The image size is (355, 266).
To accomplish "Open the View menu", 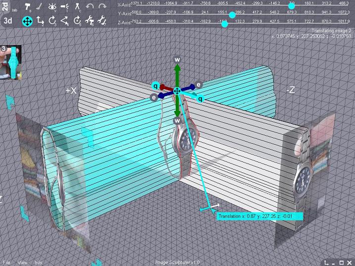I will tap(22, 262).
